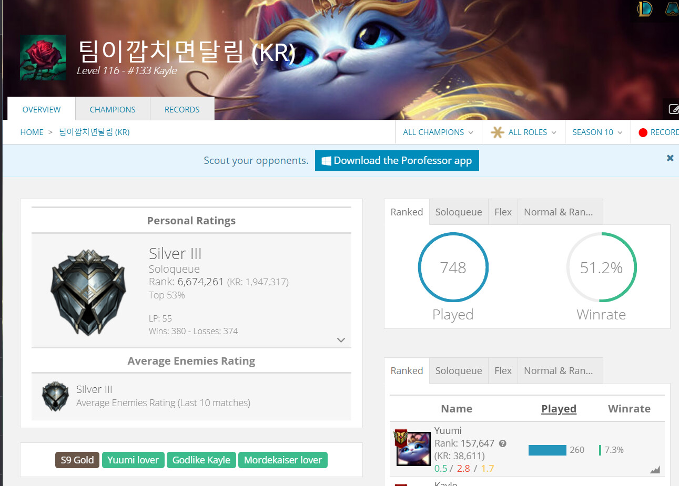The height and width of the screenshot is (486, 679).
Task: Click the Yuumi played count bar
Action: point(548,450)
